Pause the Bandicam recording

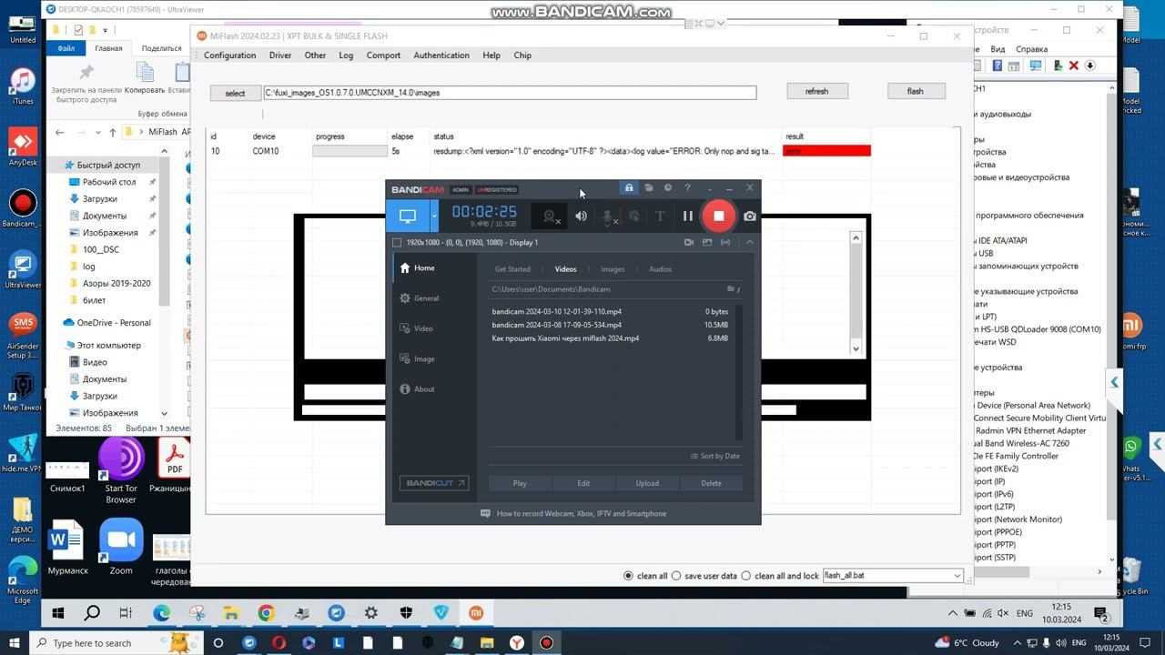pos(688,216)
